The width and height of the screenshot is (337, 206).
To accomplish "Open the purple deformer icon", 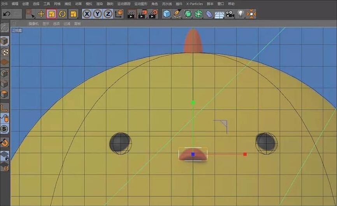I will click(209, 14).
